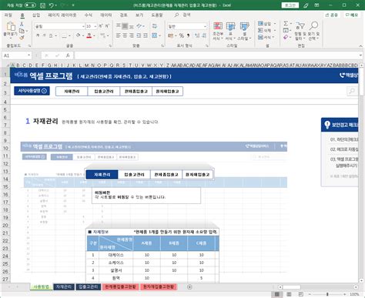Open the Formulas (수식) ribbon tab
The image size is (365, 298).
[89, 15]
